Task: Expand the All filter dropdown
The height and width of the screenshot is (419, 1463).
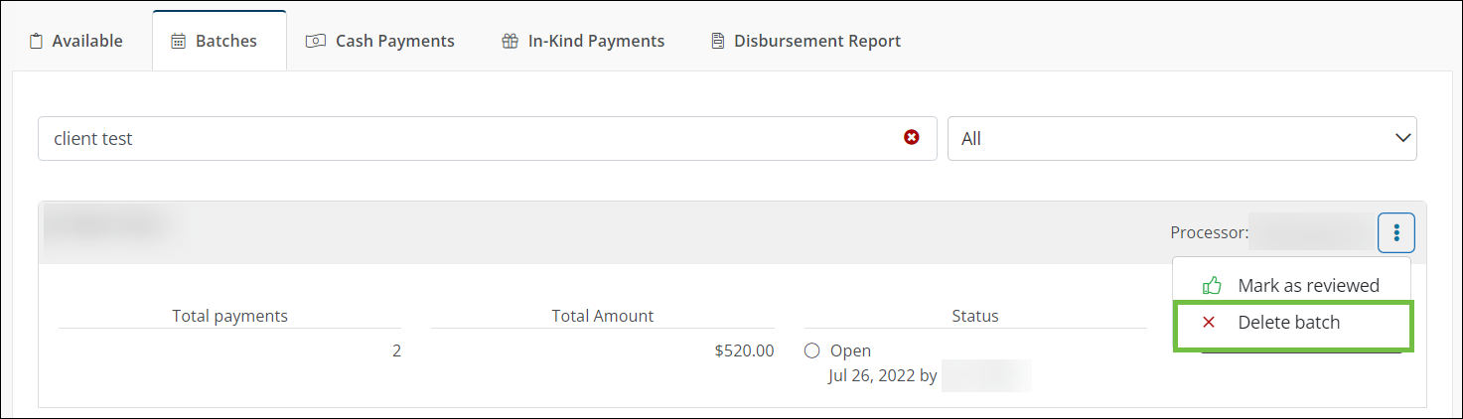Action: (1182, 138)
